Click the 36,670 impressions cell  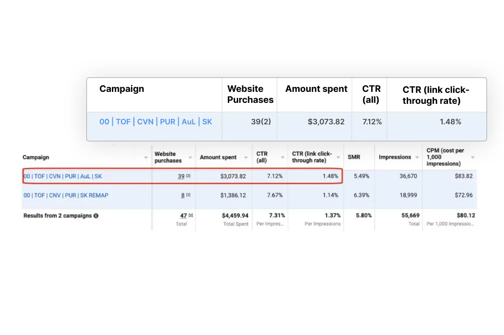[x=409, y=176]
